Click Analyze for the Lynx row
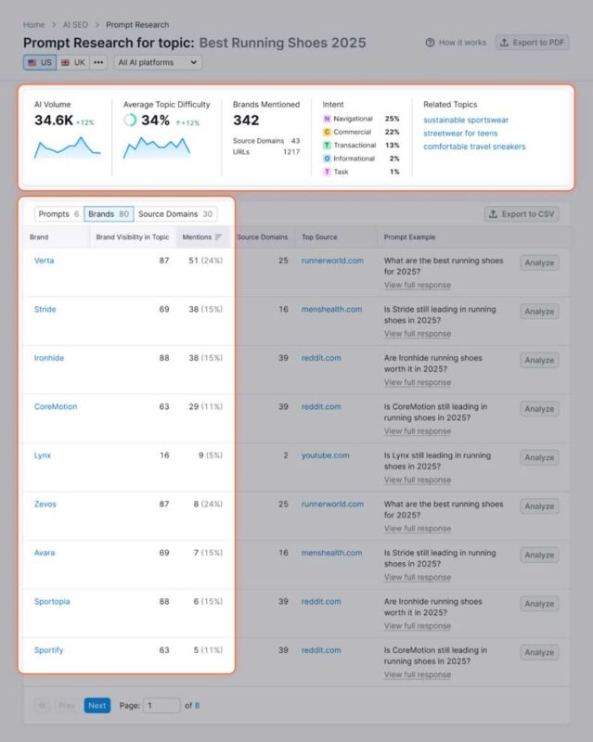593x742 pixels. tap(538, 457)
